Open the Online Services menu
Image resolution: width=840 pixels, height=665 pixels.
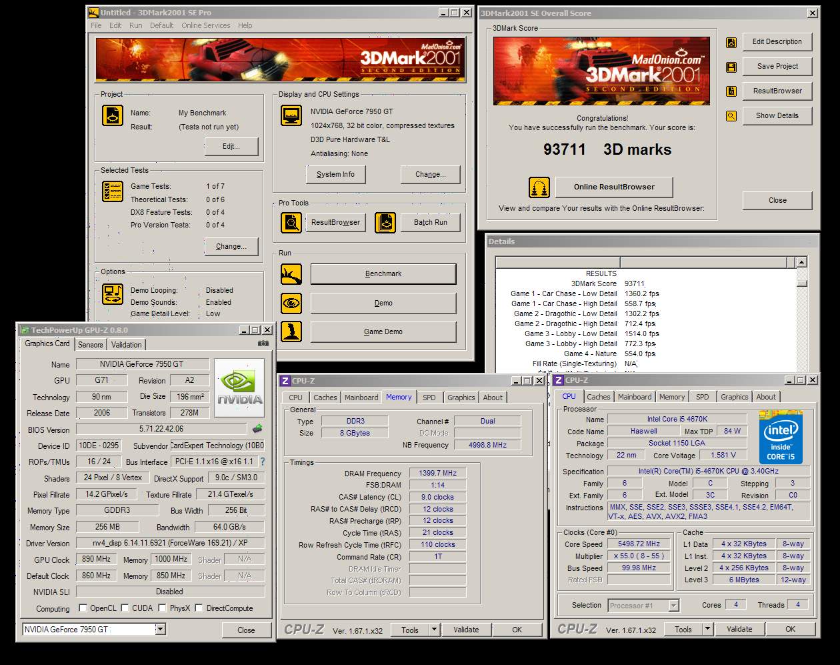point(206,25)
